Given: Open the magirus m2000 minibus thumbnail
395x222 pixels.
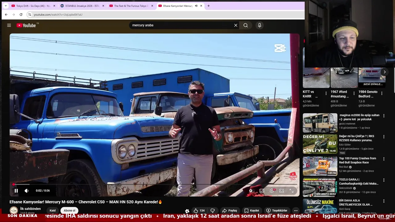Looking at the screenshot, I should [320, 123].
